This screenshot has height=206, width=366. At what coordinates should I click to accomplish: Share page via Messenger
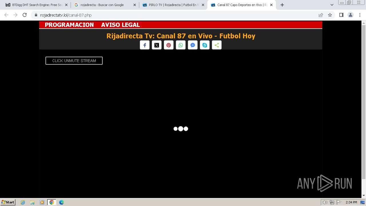click(193, 45)
